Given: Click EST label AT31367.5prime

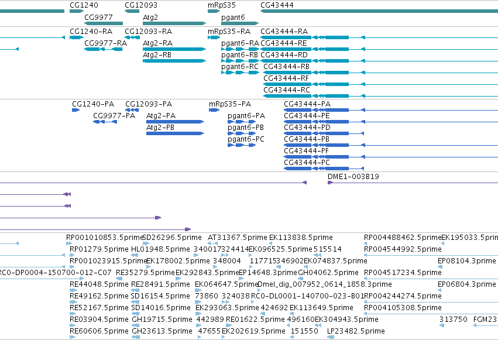Looking at the screenshot, I should coord(237,238).
